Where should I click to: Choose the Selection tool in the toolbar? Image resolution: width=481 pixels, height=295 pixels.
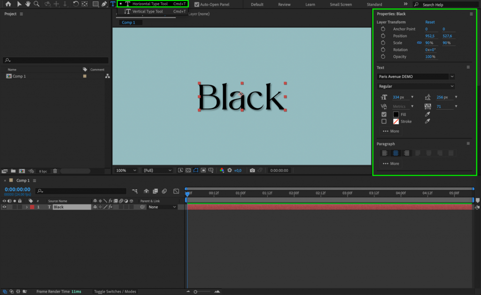19,4
